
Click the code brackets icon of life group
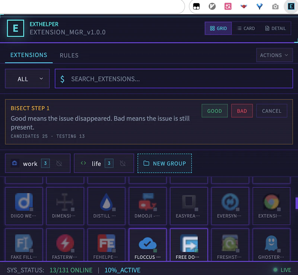[83, 163]
